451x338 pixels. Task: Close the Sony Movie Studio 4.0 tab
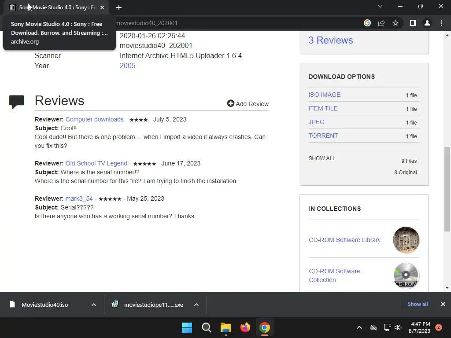point(102,7)
